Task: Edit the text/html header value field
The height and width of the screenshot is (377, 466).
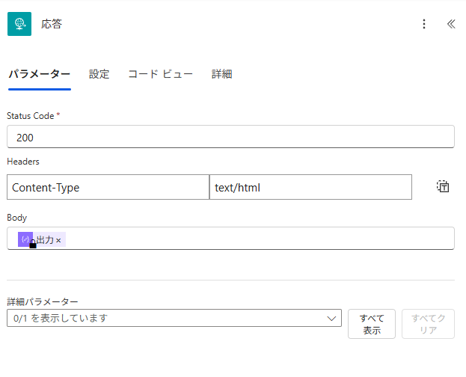Action: click(310, 187)
